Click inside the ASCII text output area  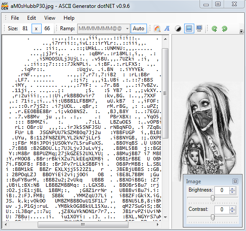(x=82, y=128)
